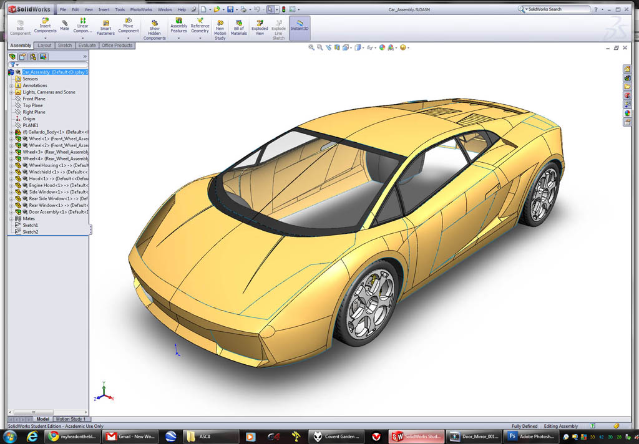This screenshot has height=444, width=639.
Task: Click the Section View icon
Action: pyautogui.click(x=337, y=47)
